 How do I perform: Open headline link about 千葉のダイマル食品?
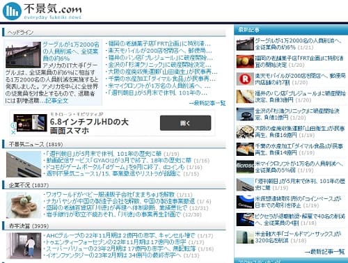(161, 79)
